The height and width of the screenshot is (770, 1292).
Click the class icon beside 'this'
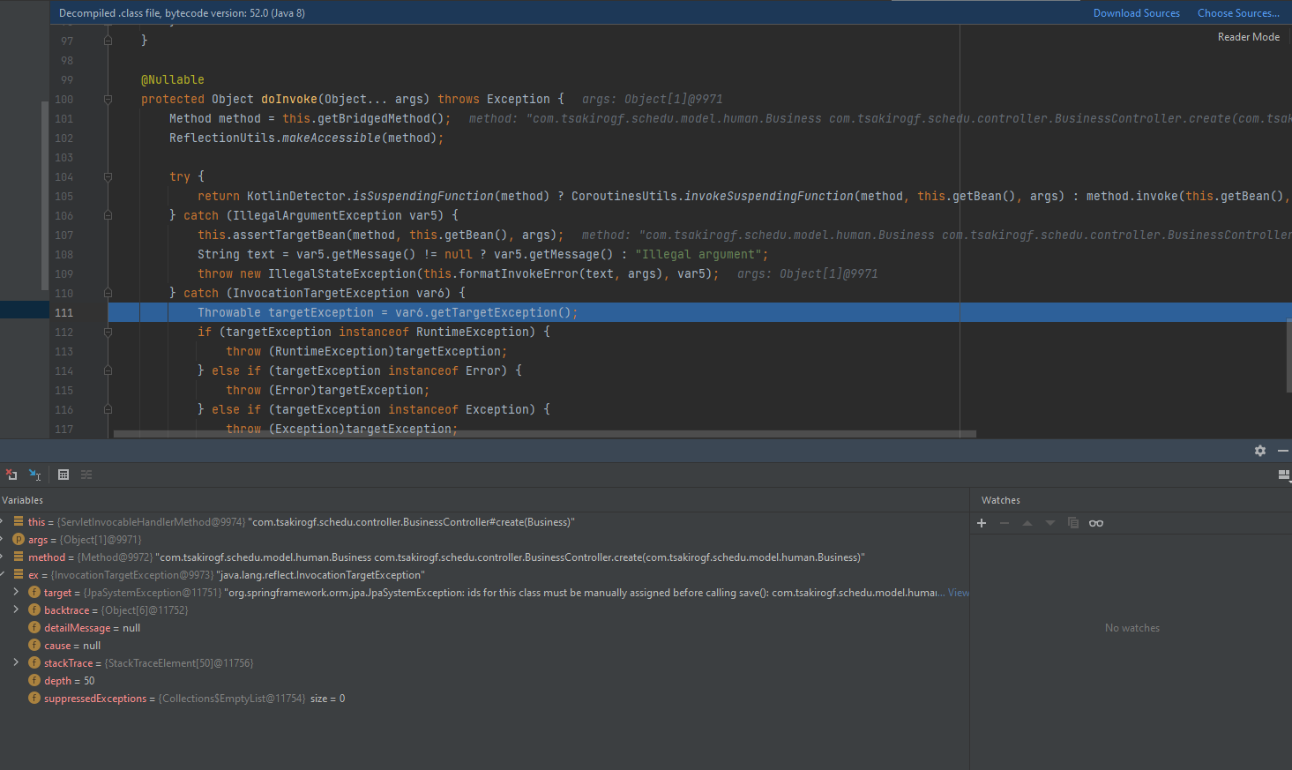(x=19, y=521)
